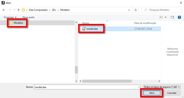This screenshot has height=98, width=184.
Task: Change the file view layout icon
Action: (x=161, y=17)
